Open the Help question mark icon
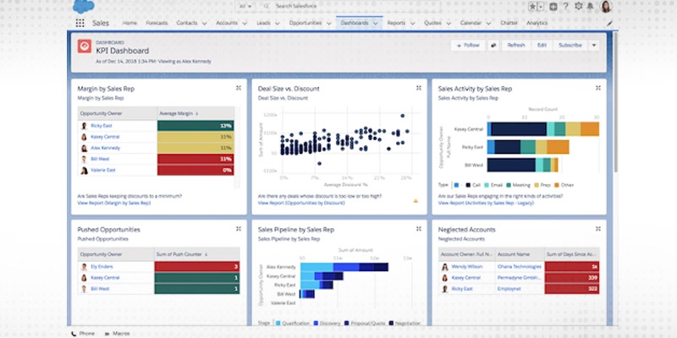Viewport: 677px width, 338px height. pyautogui.click(x=565, y=6)
